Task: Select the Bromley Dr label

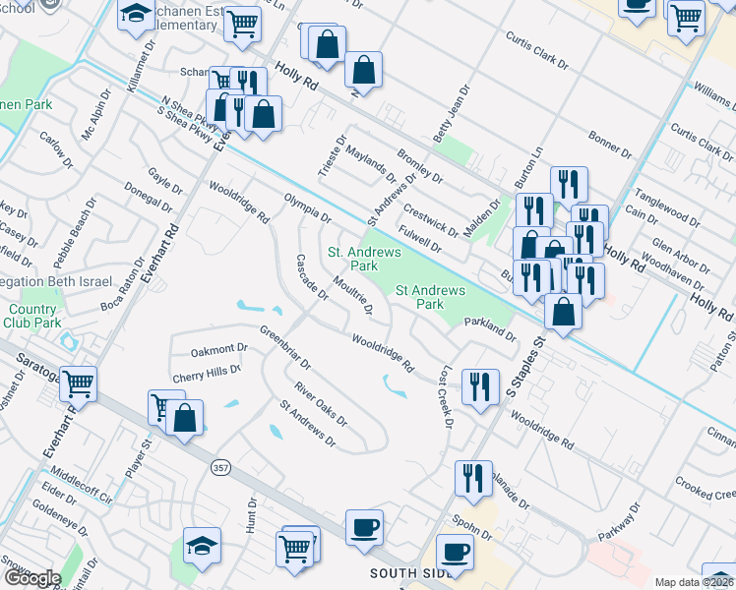Action: tap(420, 166)
